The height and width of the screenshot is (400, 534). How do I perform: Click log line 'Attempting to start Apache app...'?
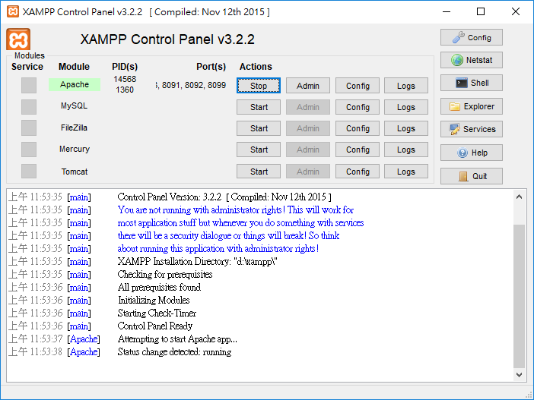(x=177, y=339)
